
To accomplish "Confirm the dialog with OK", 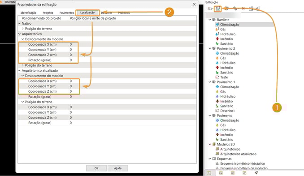I will click(96, 168).
